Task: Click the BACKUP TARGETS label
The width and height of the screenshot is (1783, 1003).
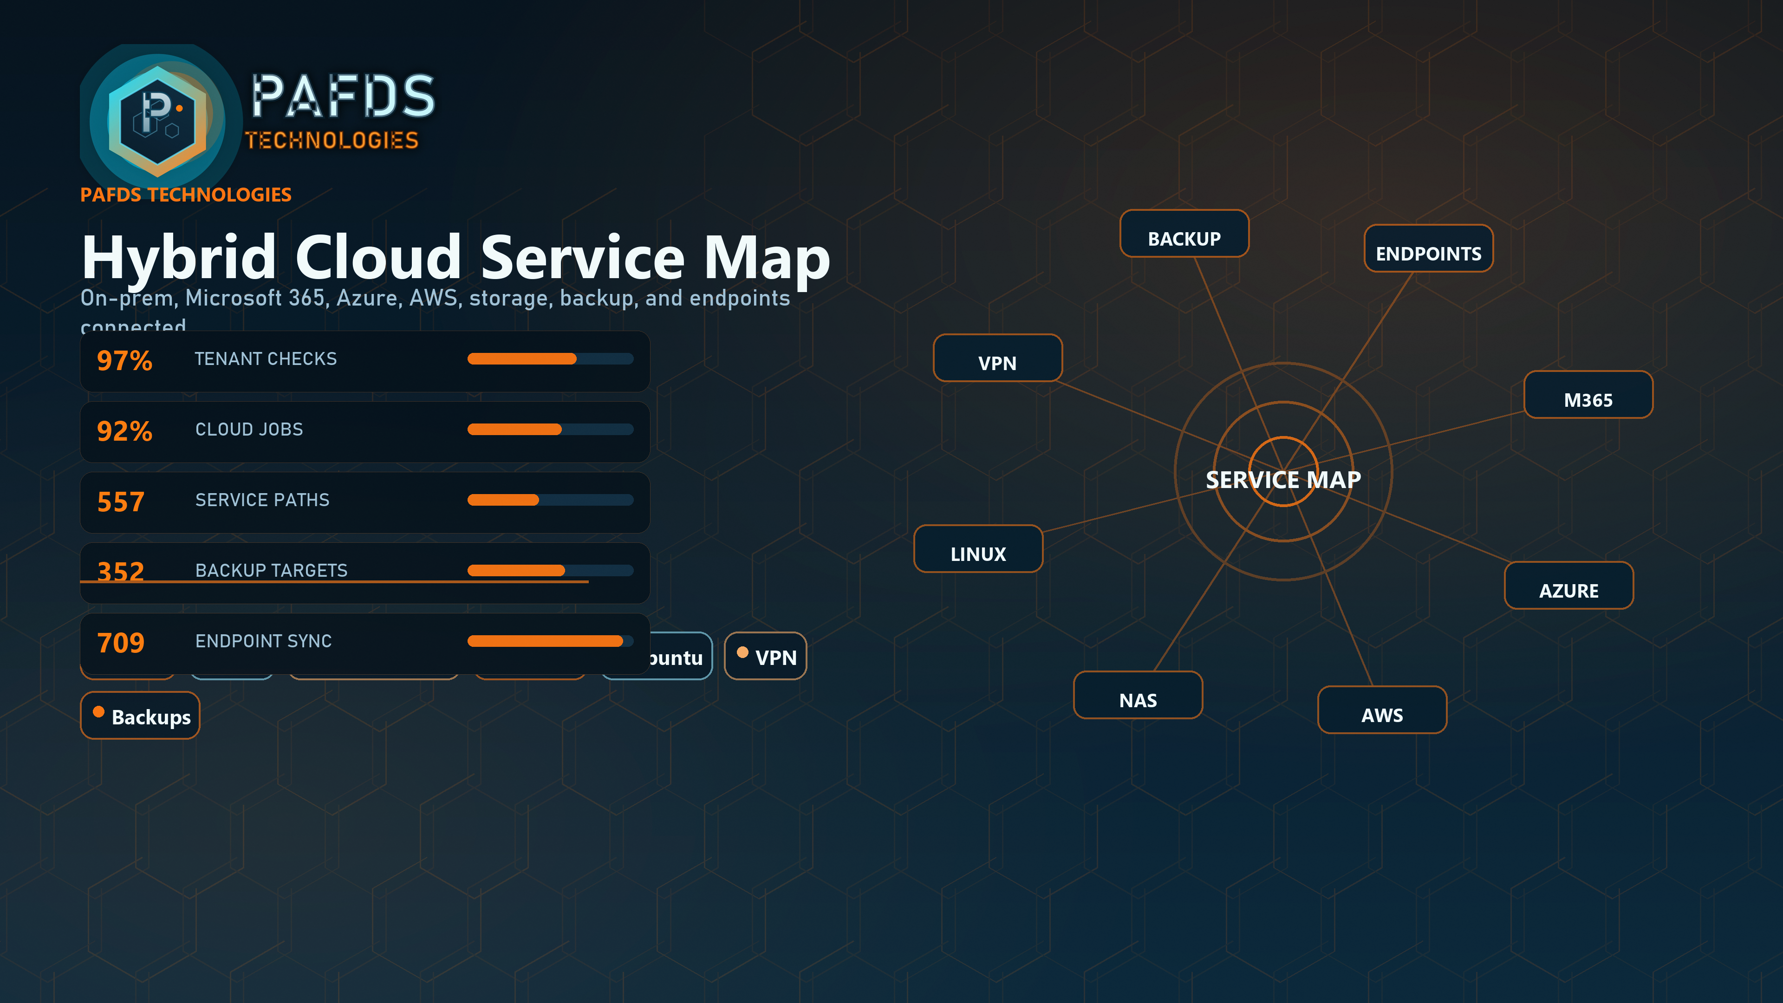Action: click(271, 570)
